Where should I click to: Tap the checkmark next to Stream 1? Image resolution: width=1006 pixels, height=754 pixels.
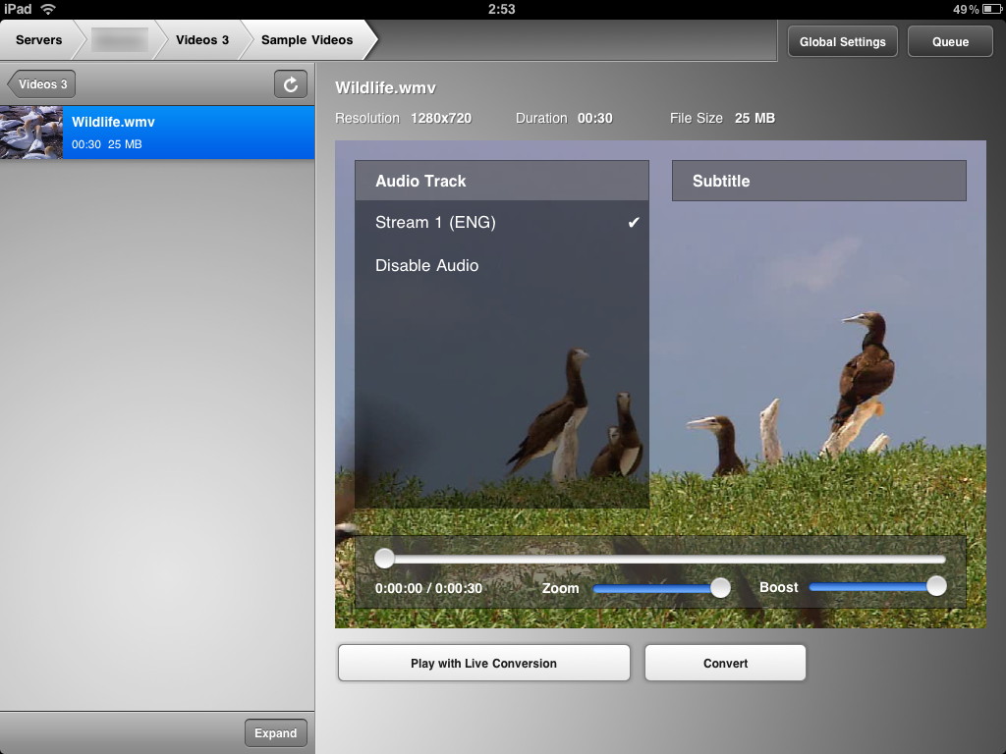click(x=634, y=223)
